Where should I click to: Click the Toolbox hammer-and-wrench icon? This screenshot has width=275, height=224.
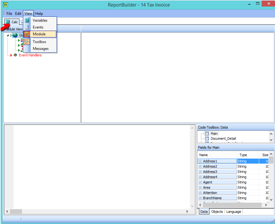pos(27,42)
